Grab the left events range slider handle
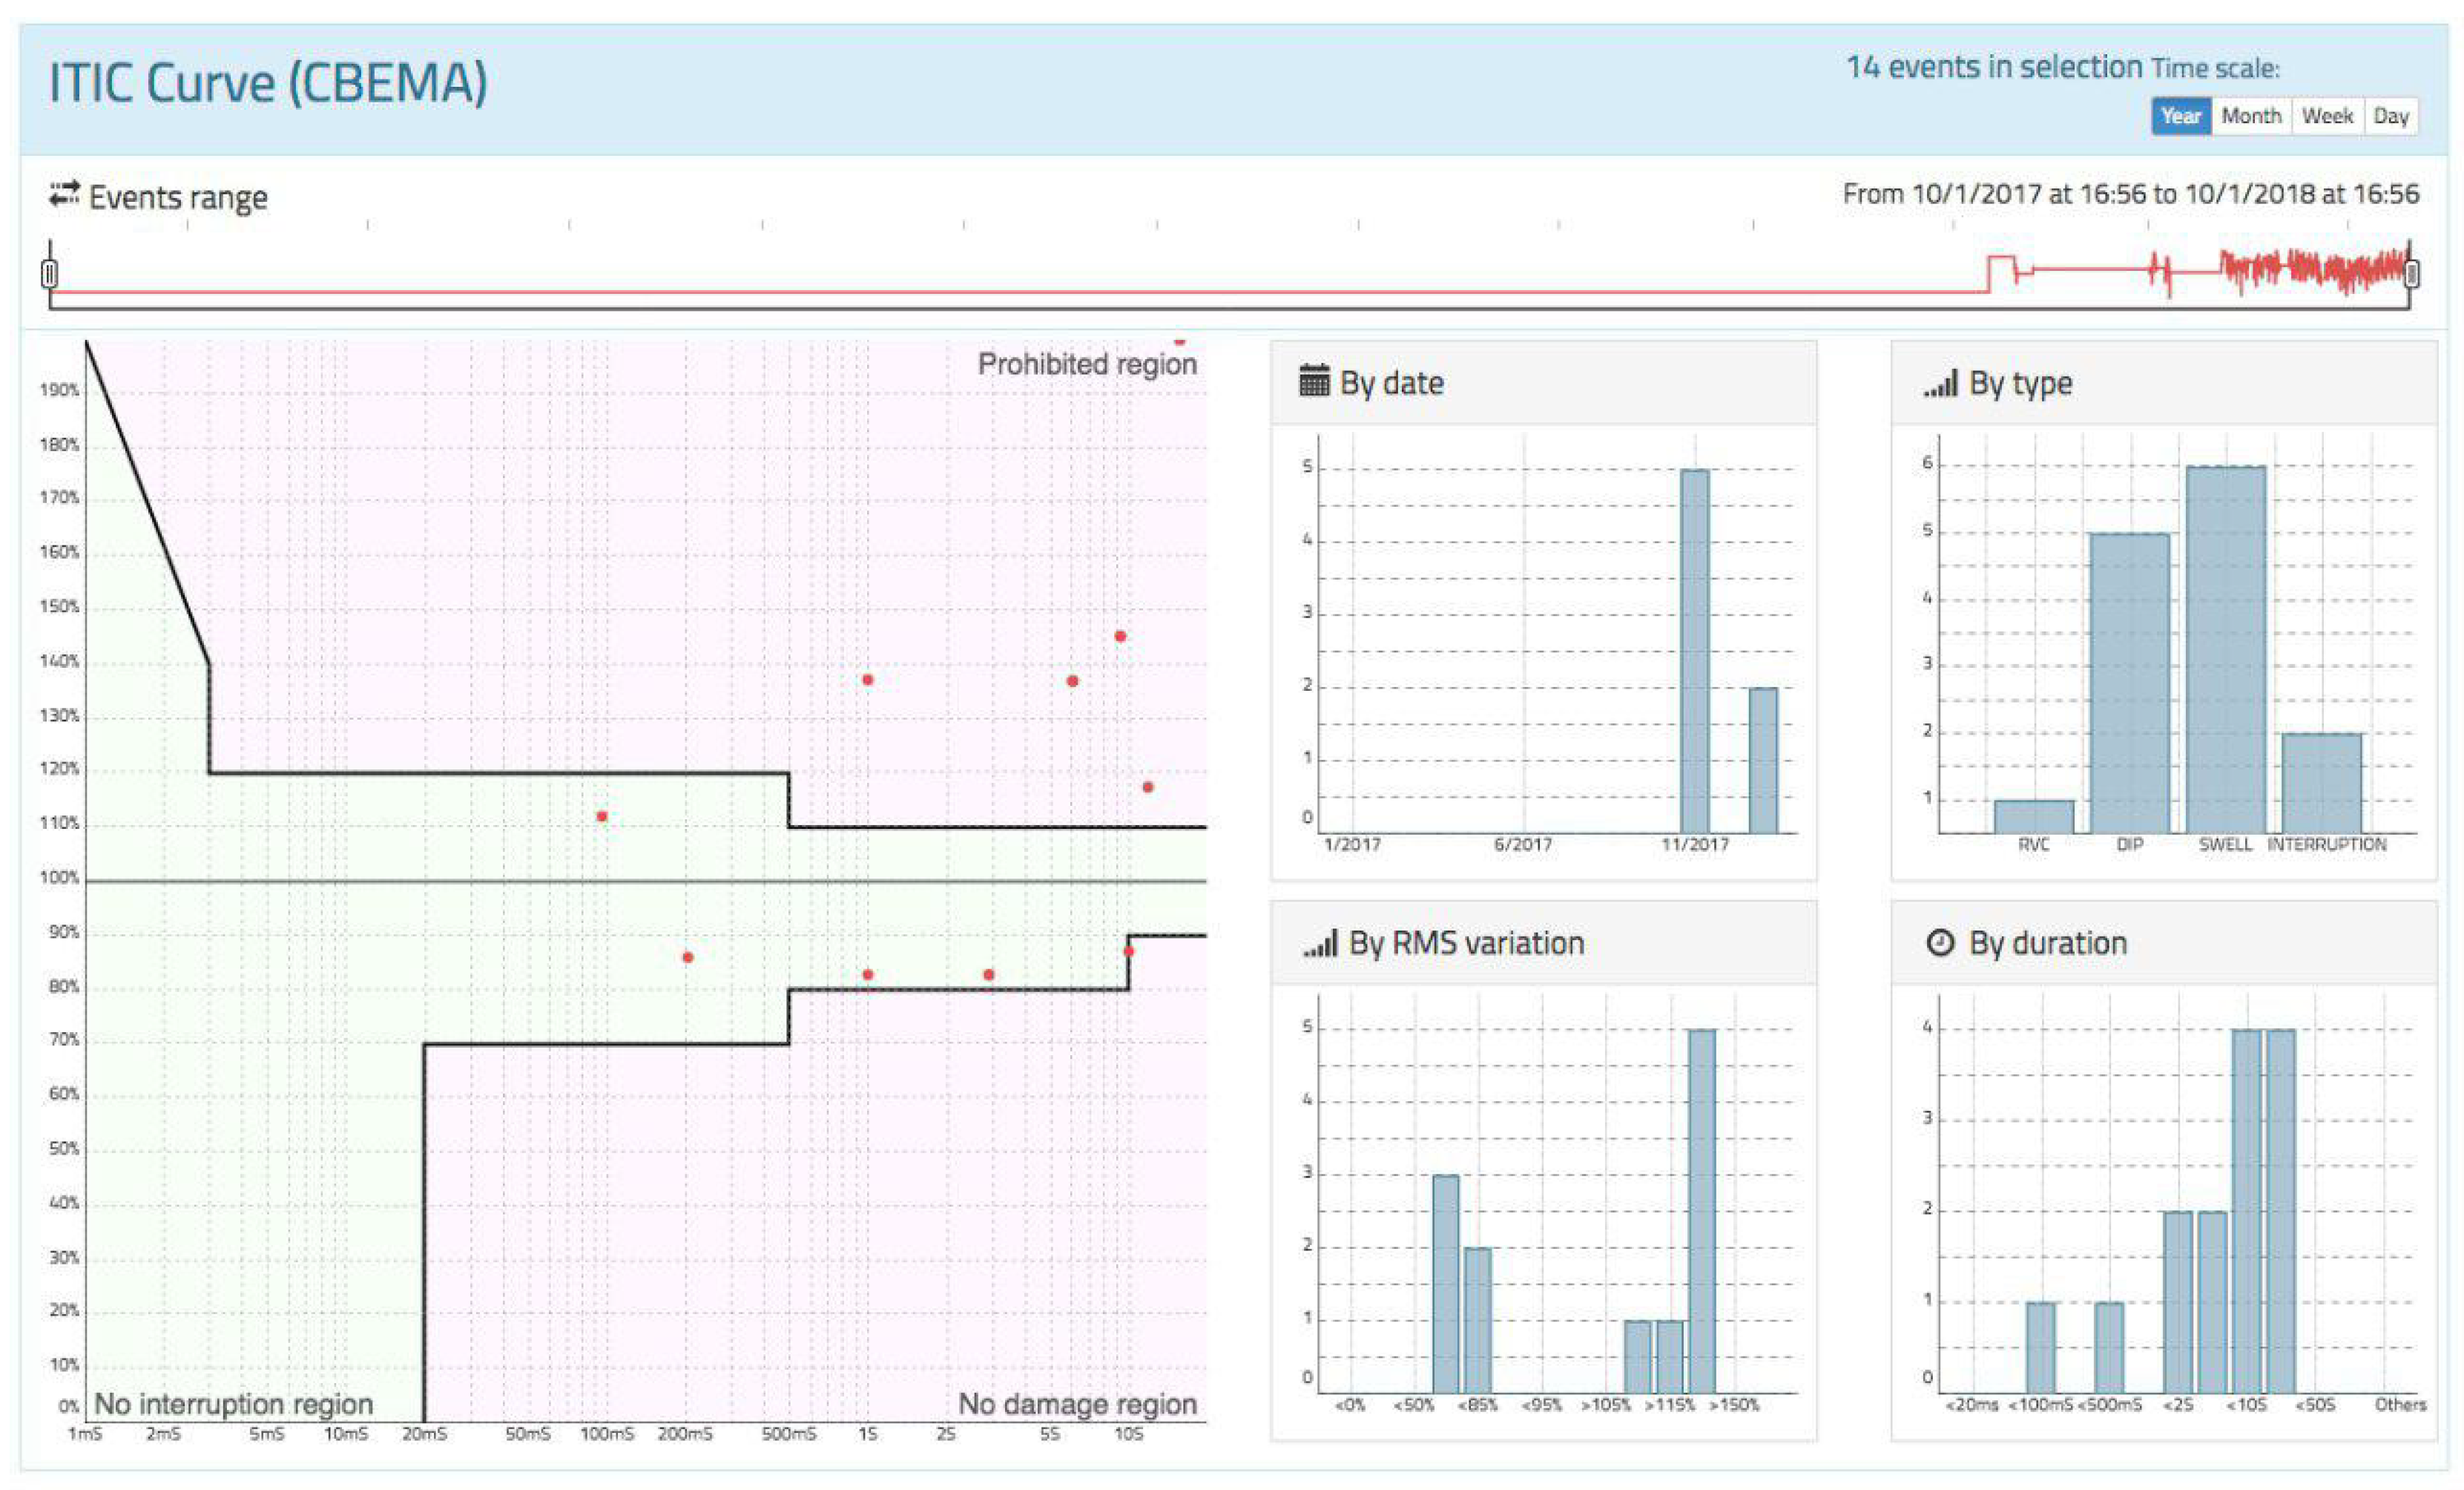The image size is (2464, 1490). [50, 273]
